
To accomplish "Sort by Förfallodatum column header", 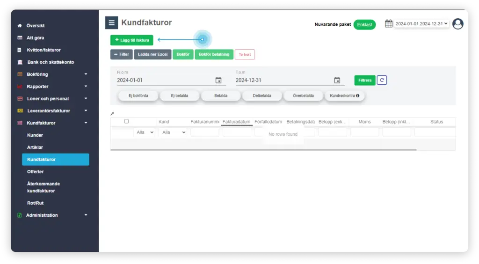I will point(268,122).
